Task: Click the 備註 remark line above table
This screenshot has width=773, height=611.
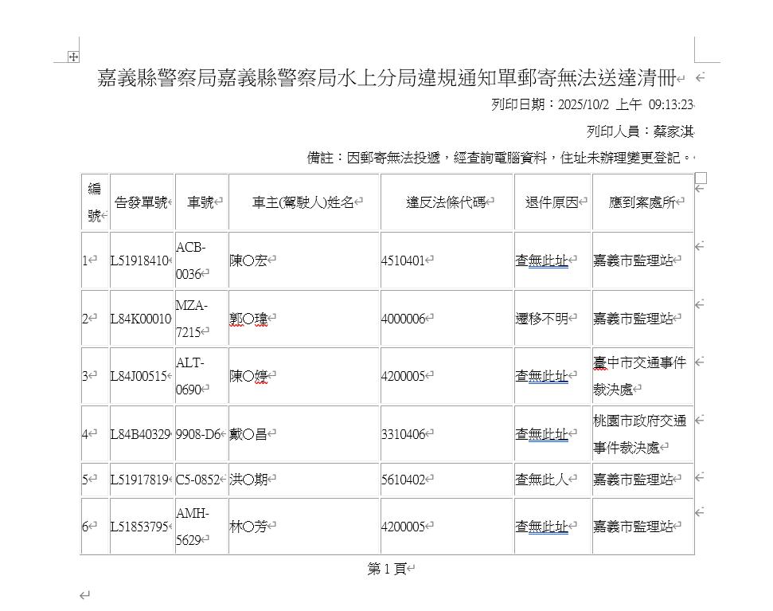Action: tap(499, 158)
